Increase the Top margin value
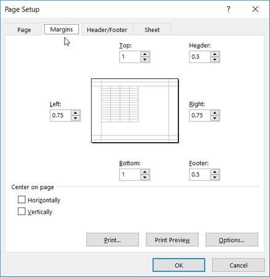Image resolution: width=270 pixels, height=277 pixels. (x=145, y=54)
